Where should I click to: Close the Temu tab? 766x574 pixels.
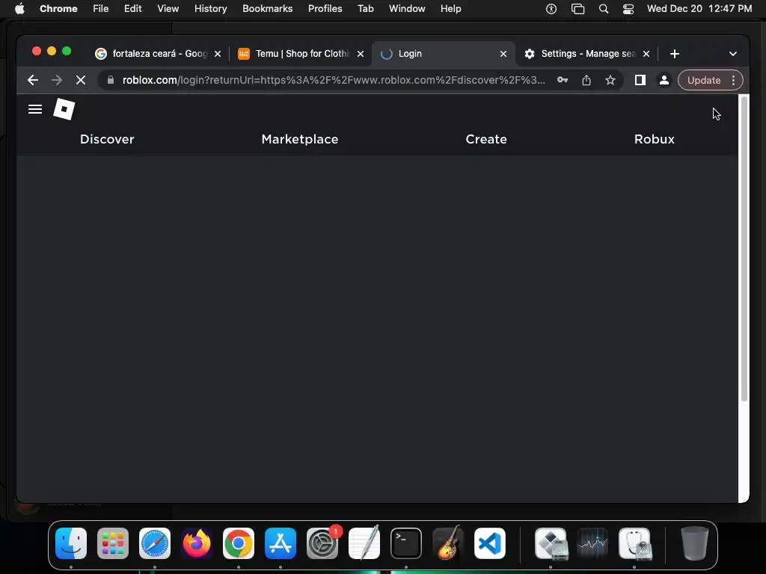click(x=361, y=54)
